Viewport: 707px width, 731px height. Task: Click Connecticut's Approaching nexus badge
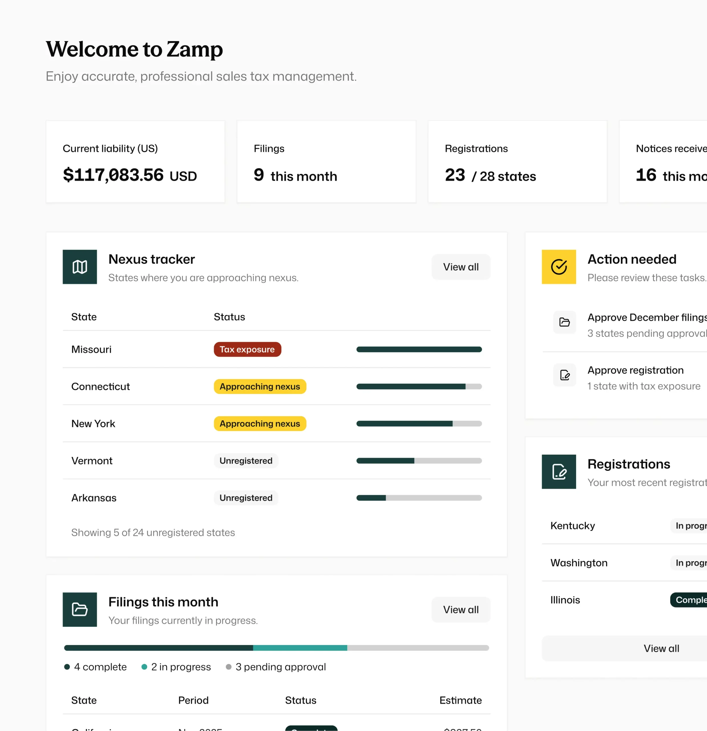pyautogui.click(x=260, y=386)
